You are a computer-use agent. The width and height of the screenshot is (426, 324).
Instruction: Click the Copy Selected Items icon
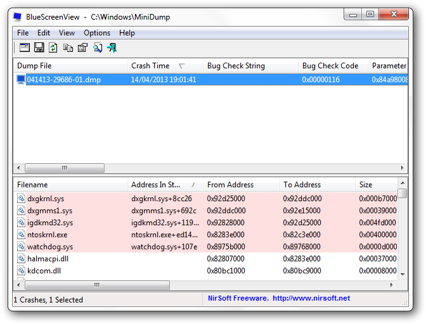click(68, 47)
